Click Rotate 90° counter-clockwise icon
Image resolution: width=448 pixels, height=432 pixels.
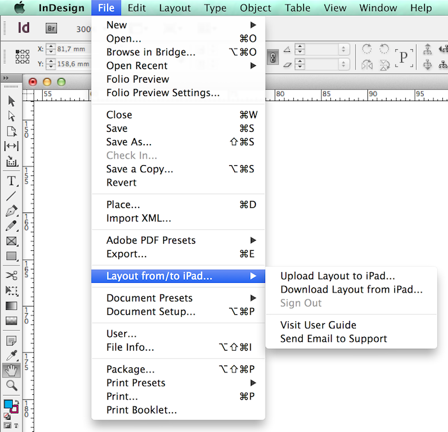pos(384,49)
